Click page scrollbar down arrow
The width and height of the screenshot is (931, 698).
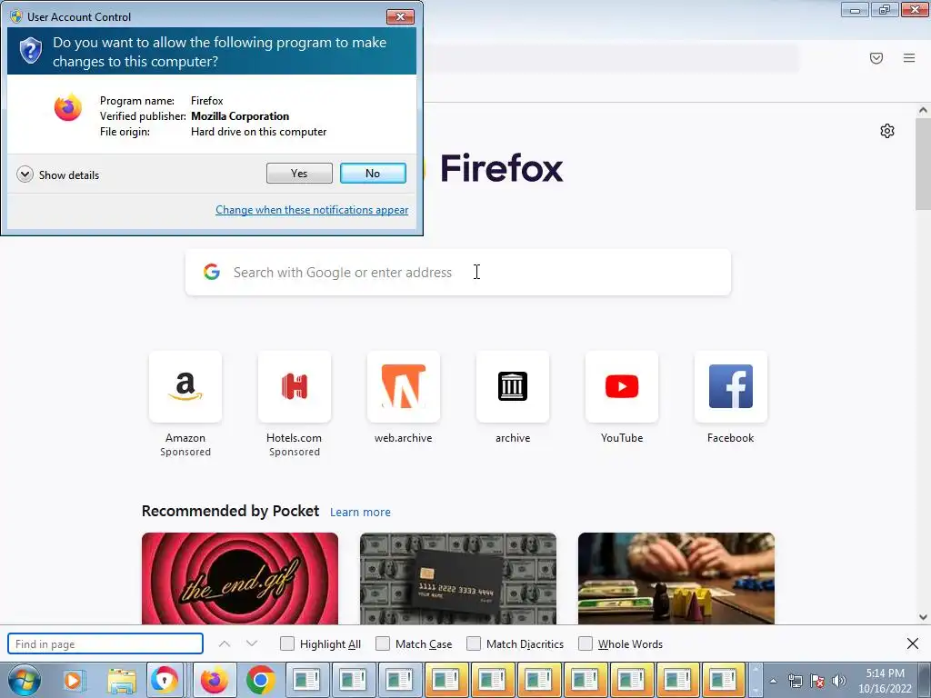923,617
